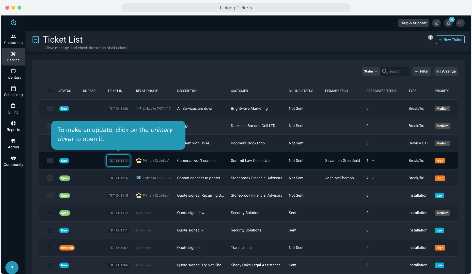Click the New Ticket button
This screenshot has height=274, width=472.
click(450, 40)
